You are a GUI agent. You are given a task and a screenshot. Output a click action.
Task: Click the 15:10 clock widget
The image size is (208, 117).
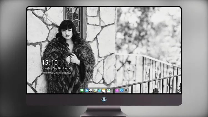(50, 62)
